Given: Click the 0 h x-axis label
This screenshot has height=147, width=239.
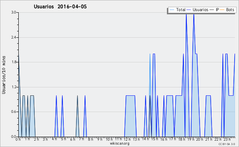Looking at the screenshot, I should [x=18, y=139].
